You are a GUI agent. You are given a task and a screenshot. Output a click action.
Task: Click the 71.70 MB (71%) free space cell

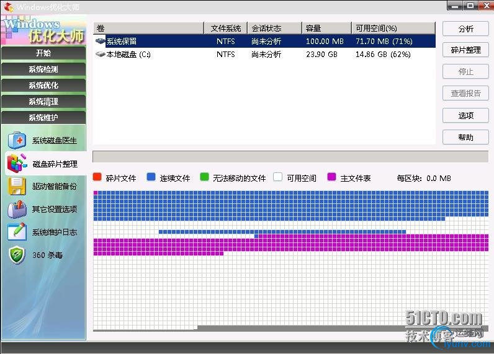coord(384,41)
